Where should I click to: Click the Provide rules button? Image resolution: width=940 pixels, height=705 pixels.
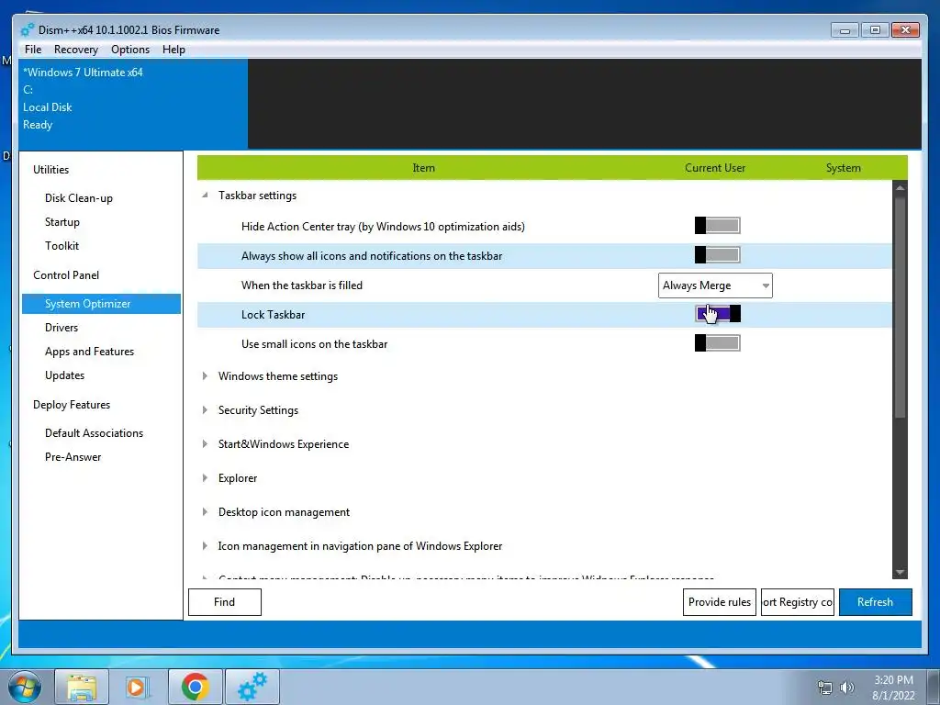point(720,602)
